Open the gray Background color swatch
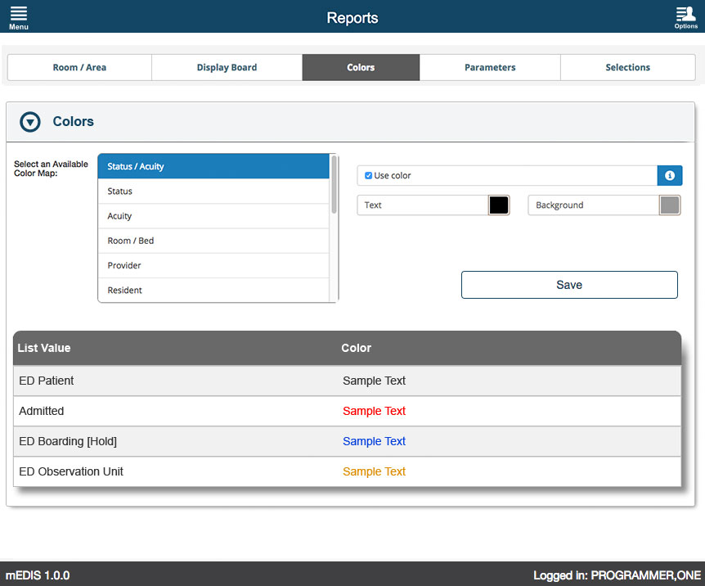Viewport: 705px width, 586px height. [670, 205]
